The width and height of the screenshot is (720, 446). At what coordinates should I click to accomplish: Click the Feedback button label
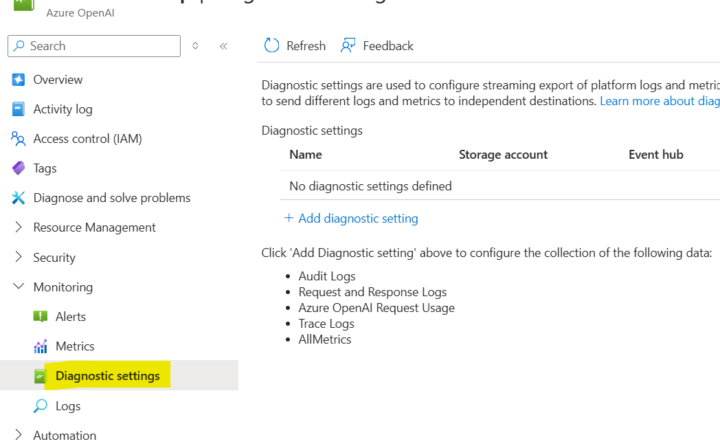coord(388,46)
